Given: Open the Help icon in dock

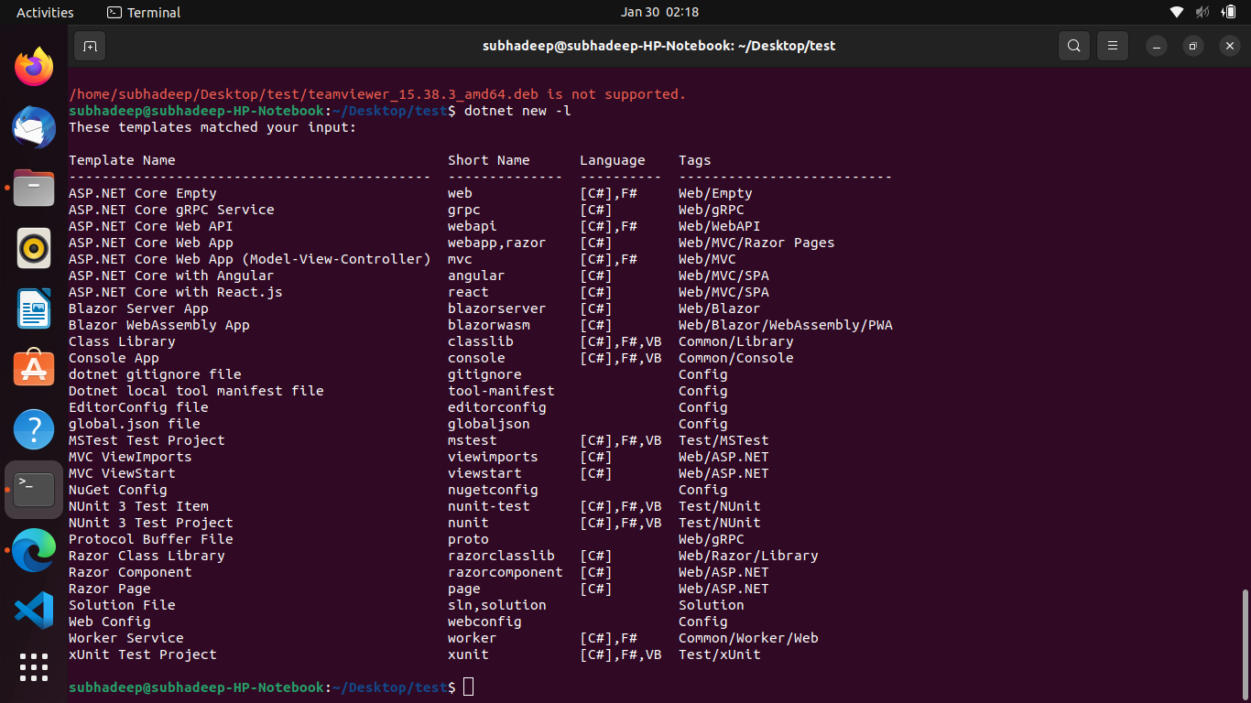Looking at the screenshot, I should 34,429.
